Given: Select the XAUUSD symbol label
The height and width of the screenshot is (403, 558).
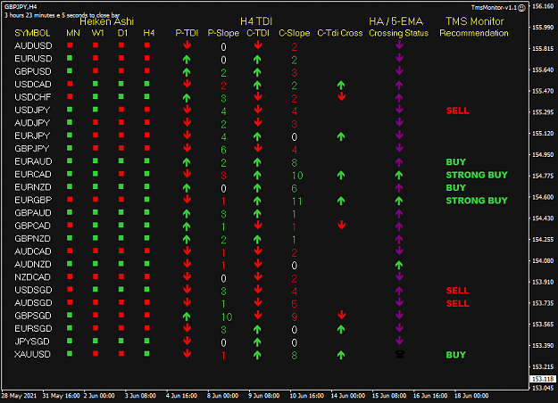Looking at the screenshot, I should 32,354.
